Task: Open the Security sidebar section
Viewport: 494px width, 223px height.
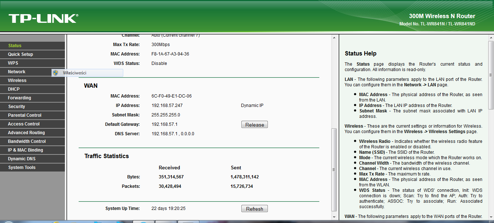Action: (17, 107)
